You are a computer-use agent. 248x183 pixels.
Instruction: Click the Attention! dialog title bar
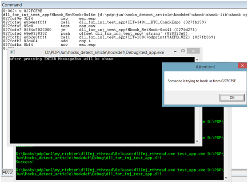click(205, 67)
